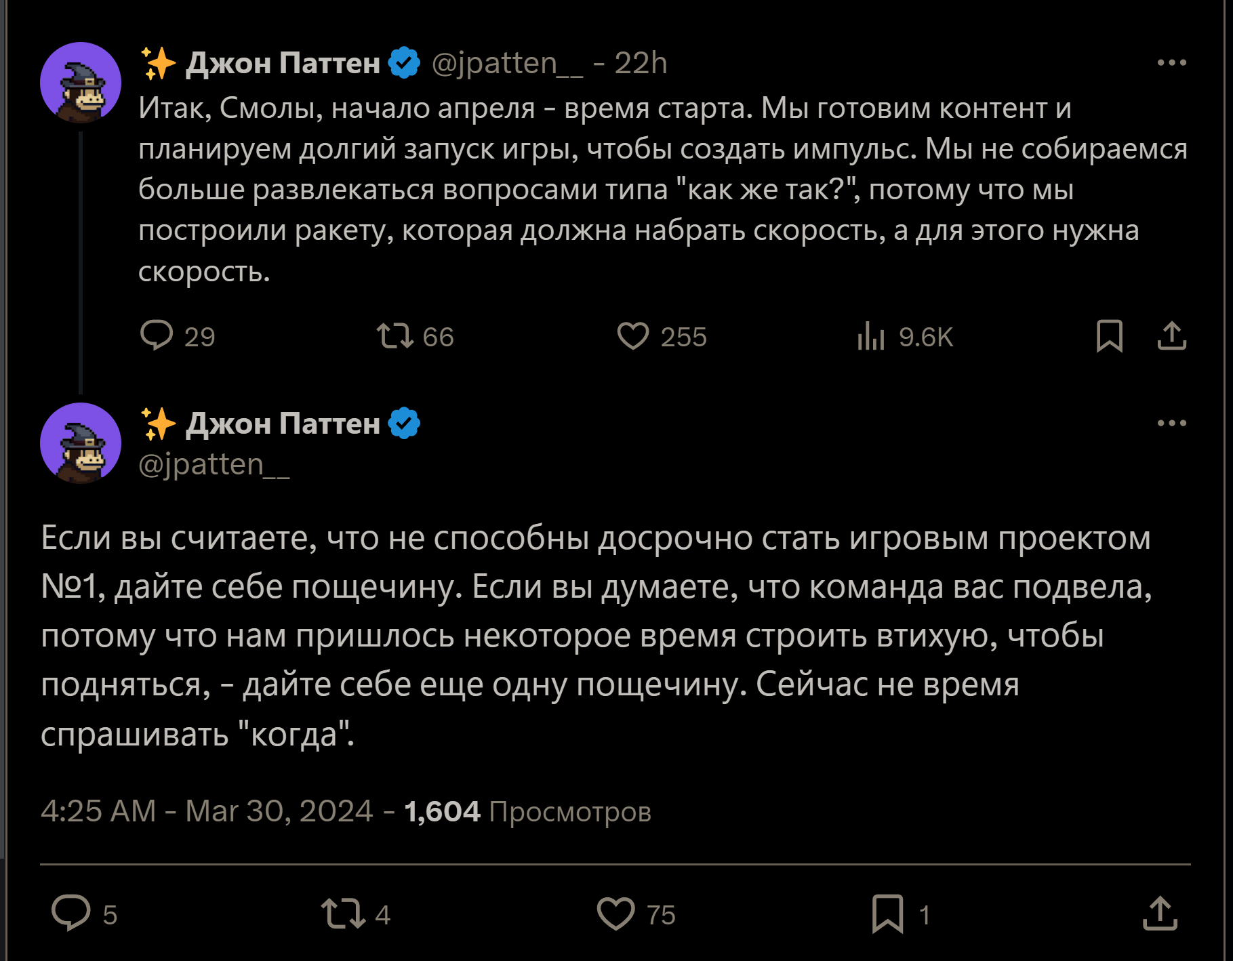1233x961 pixels.
Task: Open the 22h timestamp of first tweet
Action: (641, 63)
